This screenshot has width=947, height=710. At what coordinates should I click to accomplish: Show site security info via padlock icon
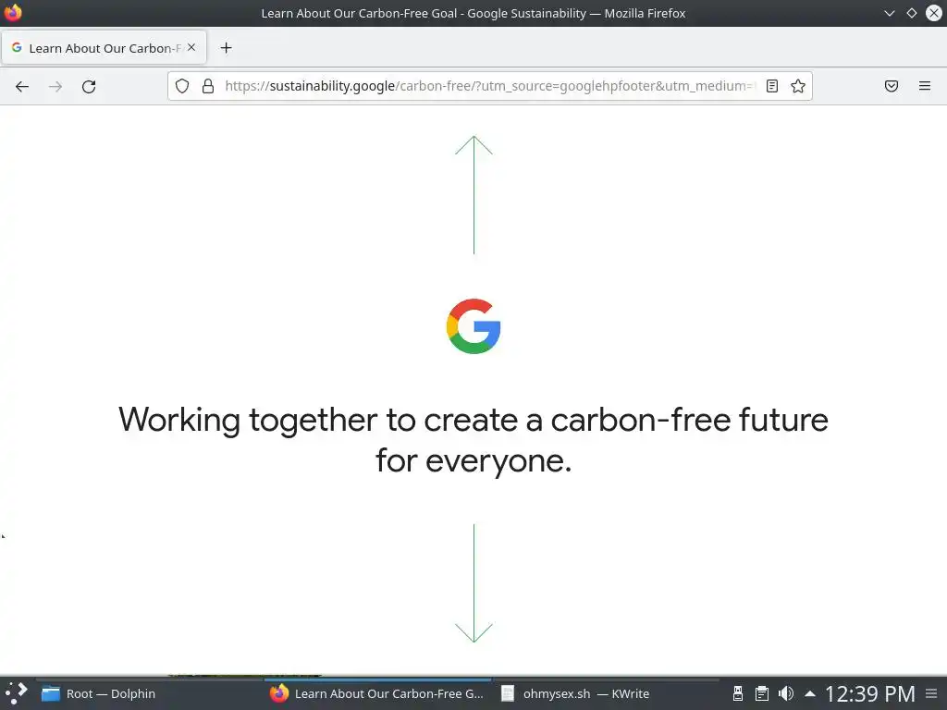208,86
